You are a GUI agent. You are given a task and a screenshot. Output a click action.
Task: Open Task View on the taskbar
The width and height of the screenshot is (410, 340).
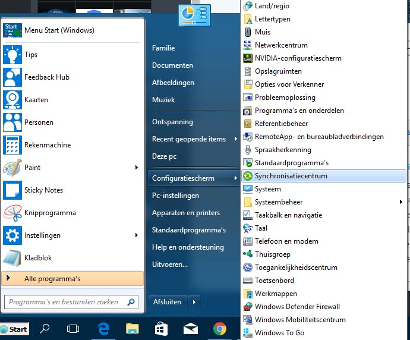73,329
